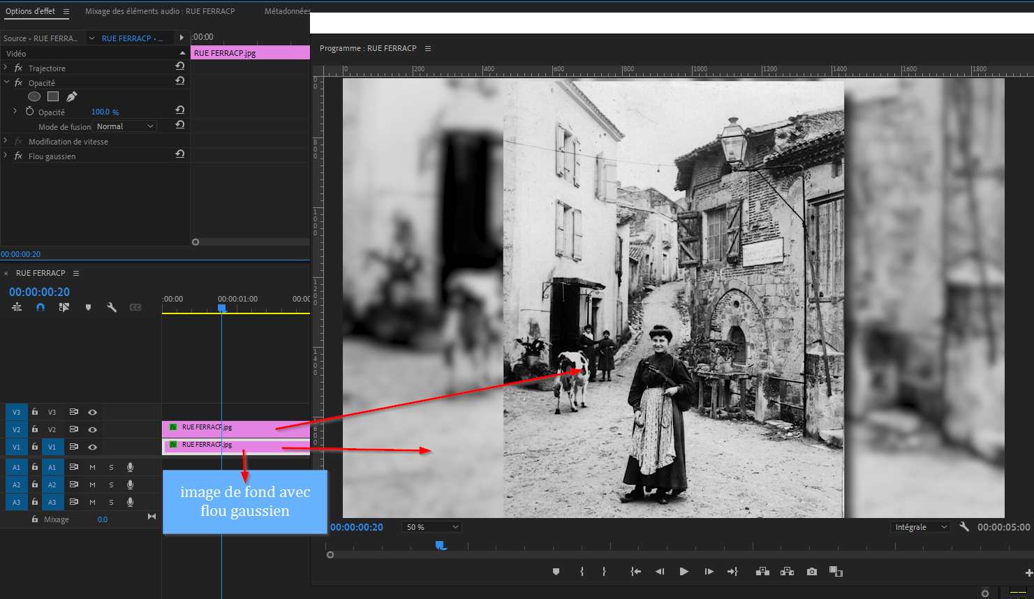Open the 50 % zoom level dropdown

pos(432,527)
